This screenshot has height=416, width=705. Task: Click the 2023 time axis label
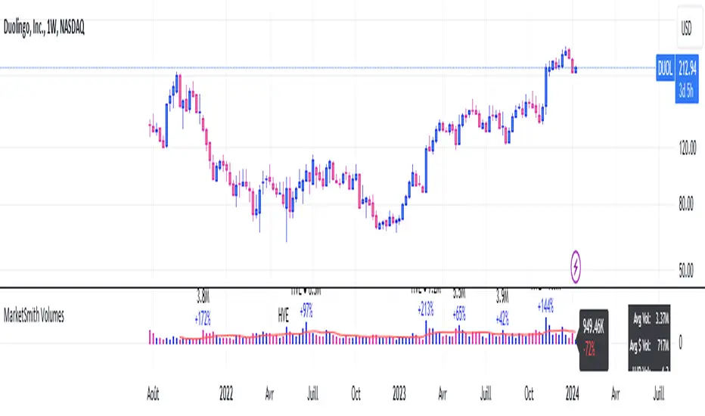point(399,394)
